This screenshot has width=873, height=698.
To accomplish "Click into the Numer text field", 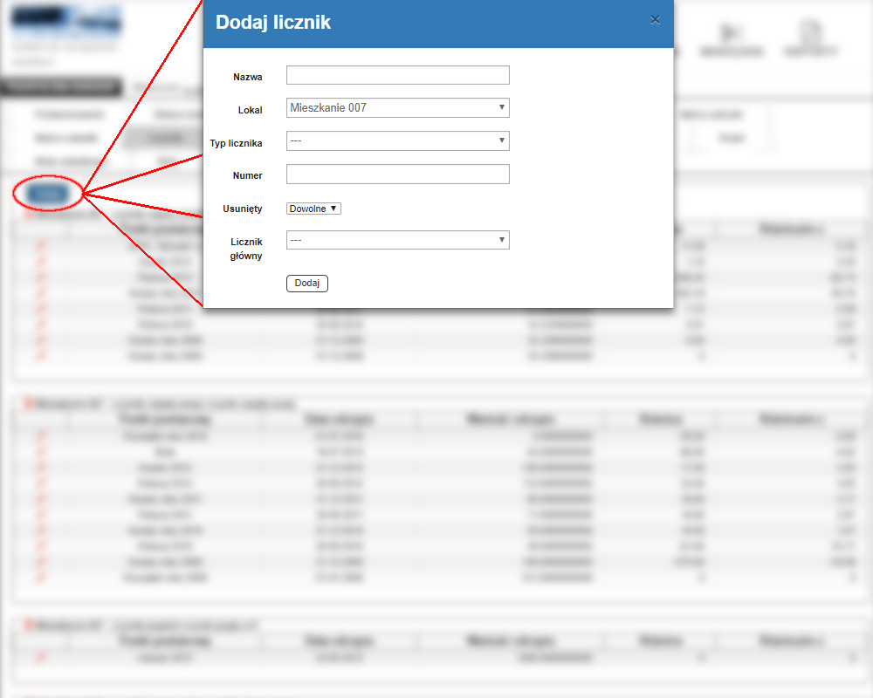I will tap(397, 174).
